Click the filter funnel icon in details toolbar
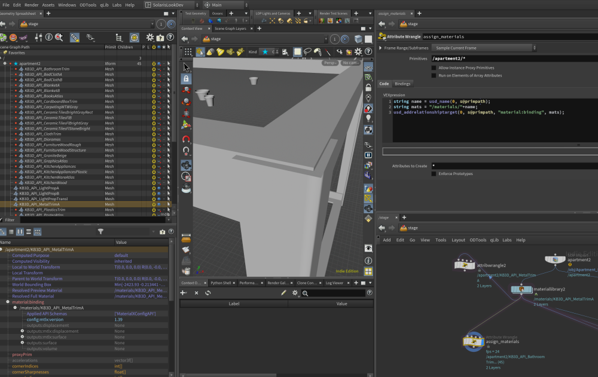The width and height of the screenshot is (598, 377). [x=100, y=231]
